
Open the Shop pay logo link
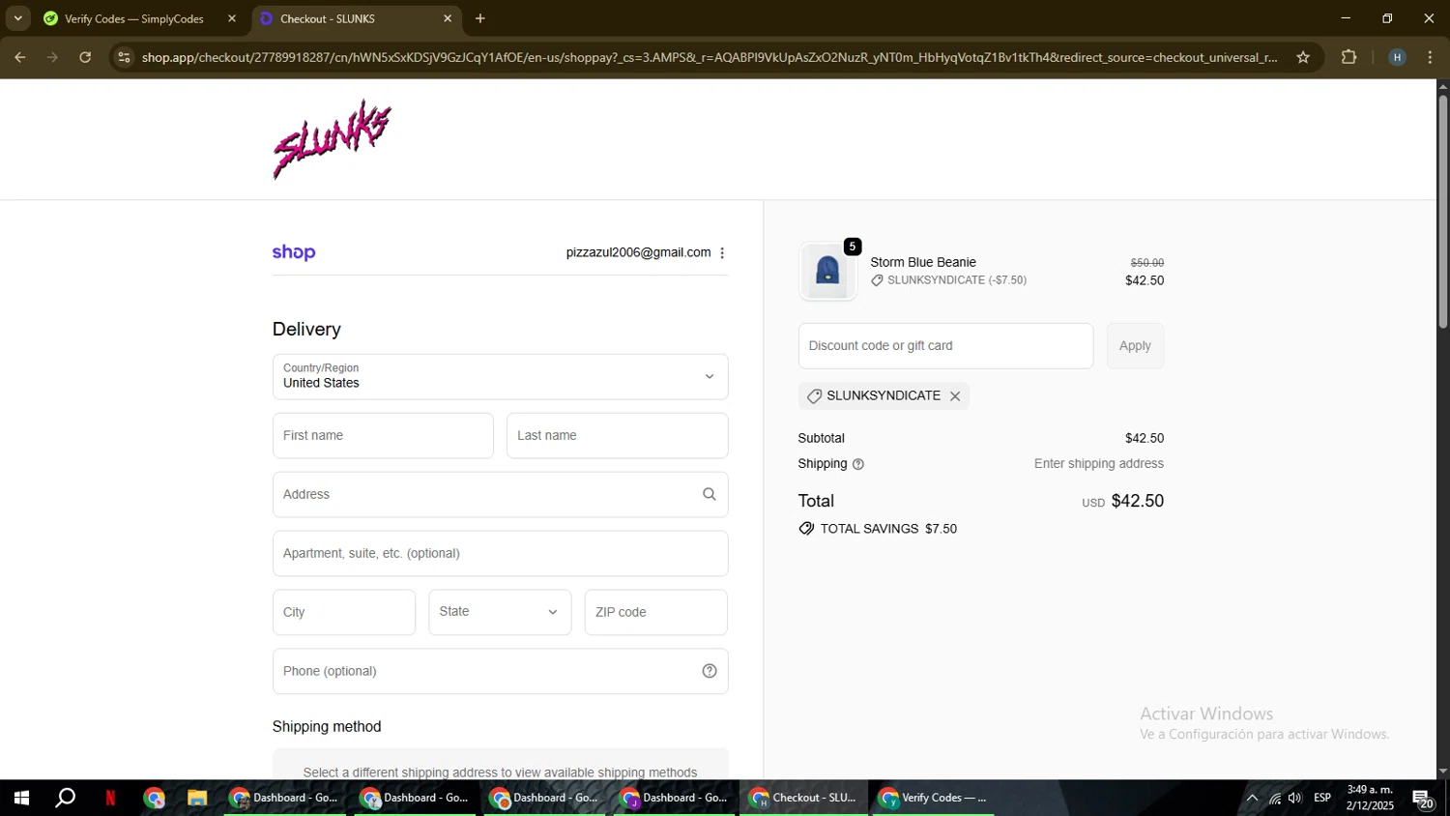tap(294, 252)
